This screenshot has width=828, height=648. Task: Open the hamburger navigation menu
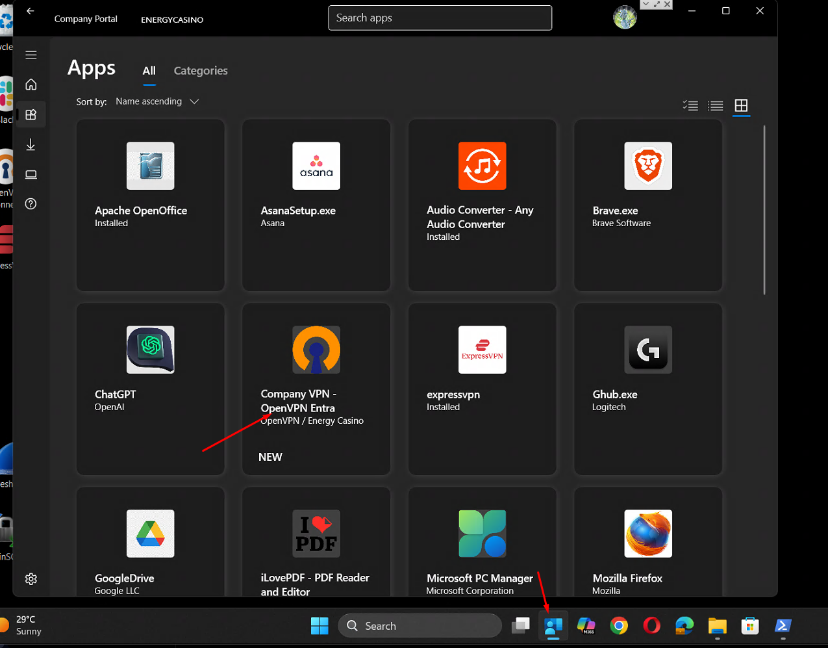(31, 55)
